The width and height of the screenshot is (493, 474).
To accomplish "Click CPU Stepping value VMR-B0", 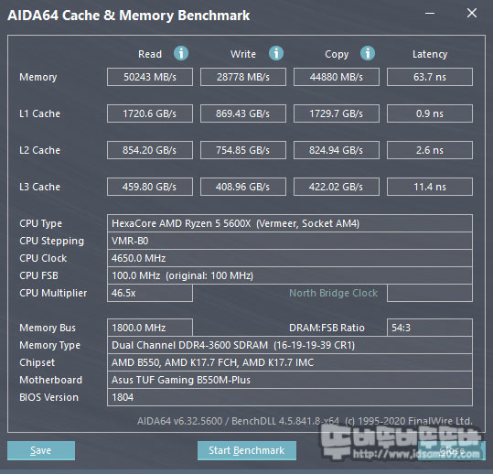I will pyautogui.click(x=290, y=241).
